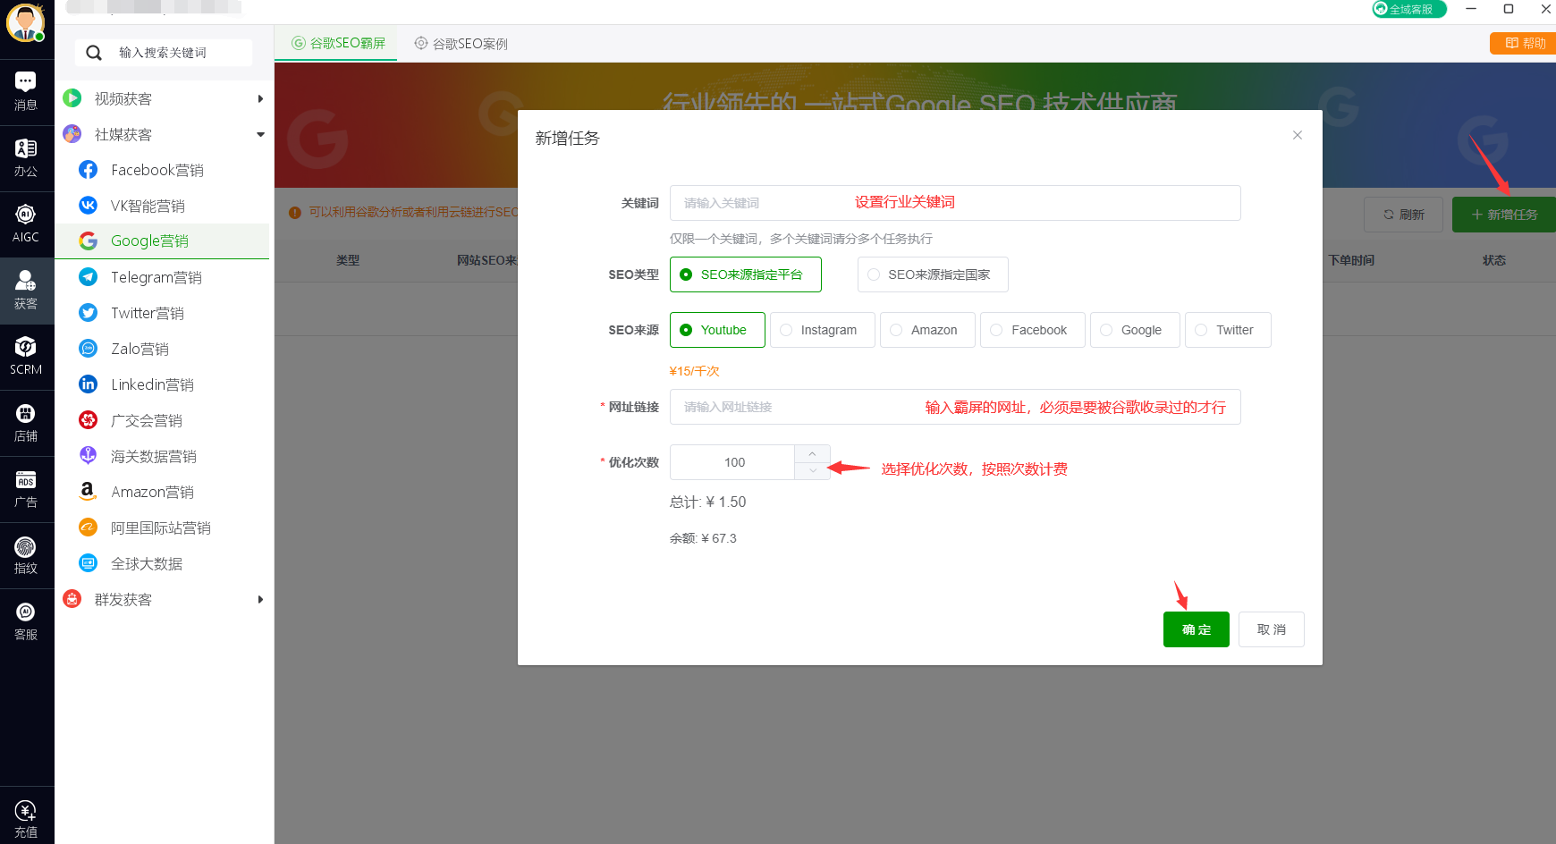
Task: Select Google营销 in the sidebar
Action: coord(162,241)
